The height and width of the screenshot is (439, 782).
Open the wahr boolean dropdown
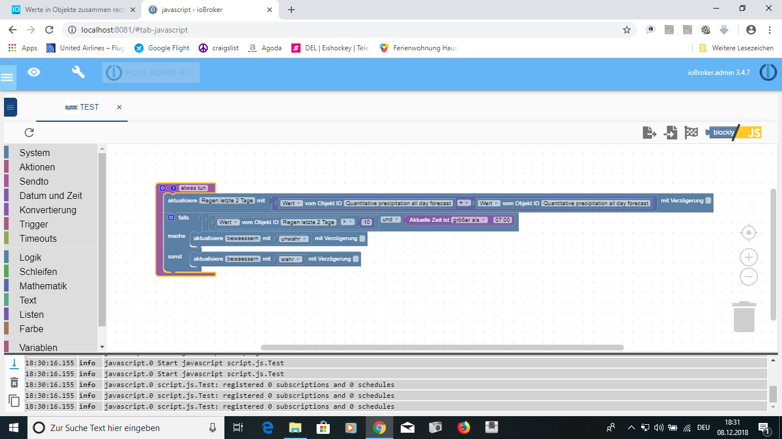290,260
